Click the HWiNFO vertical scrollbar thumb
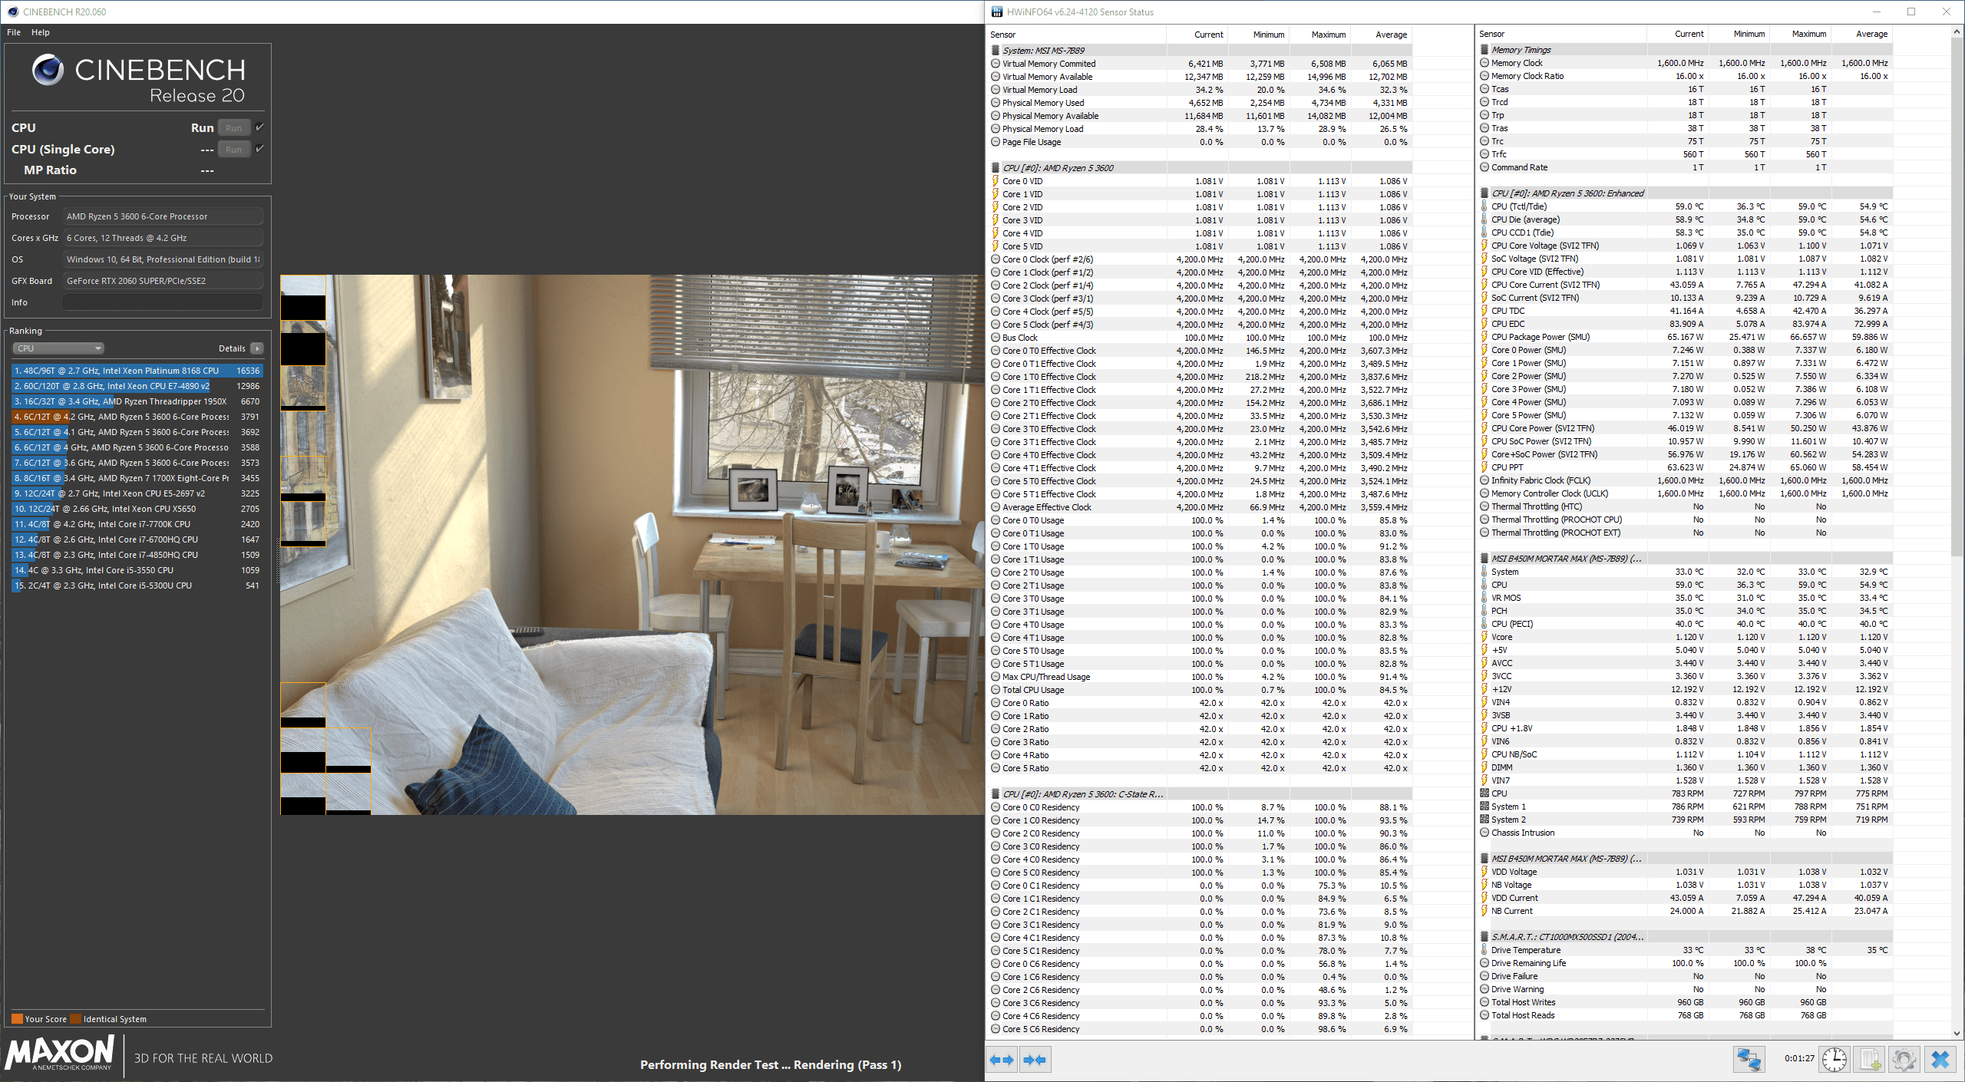This screenshot has width=1965, height=1082. coord(1957,296)
